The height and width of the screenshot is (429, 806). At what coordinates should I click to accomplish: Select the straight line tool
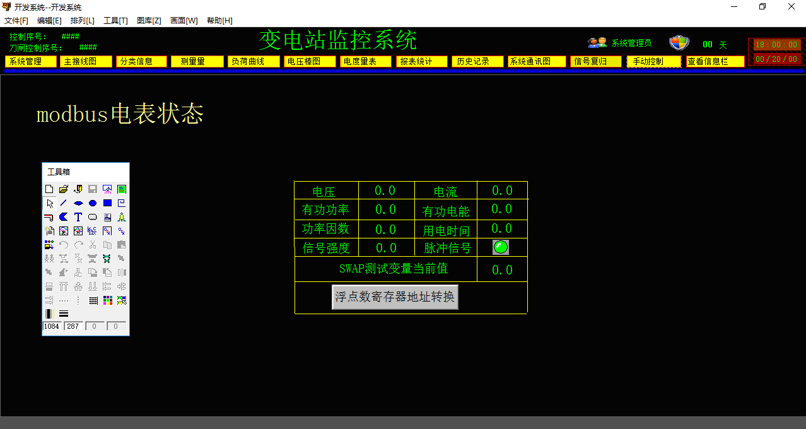[x=64, y=203]
